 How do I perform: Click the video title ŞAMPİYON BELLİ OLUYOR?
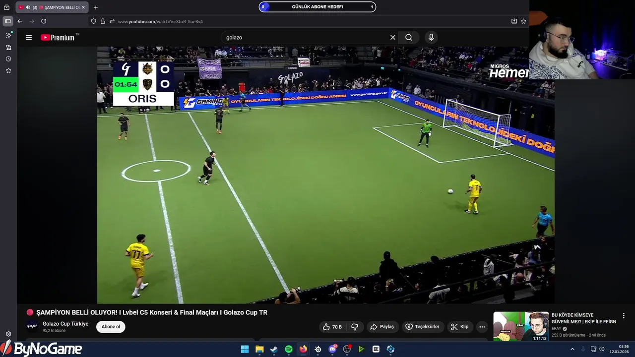click(152, 312)
